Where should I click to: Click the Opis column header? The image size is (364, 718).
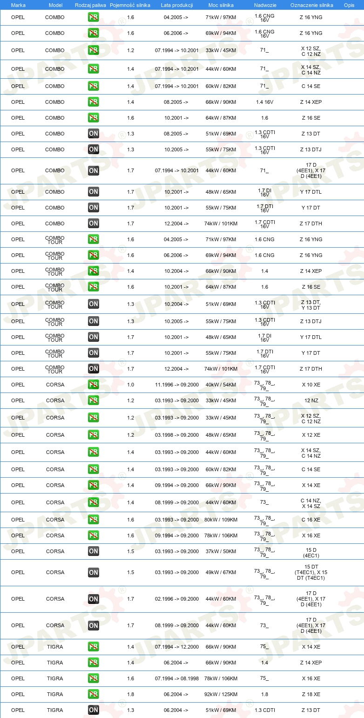tap(349, 5)
